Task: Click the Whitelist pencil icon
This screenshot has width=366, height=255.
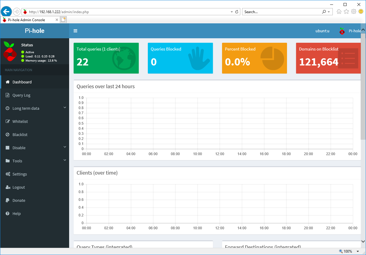Action: click(8, 121)
